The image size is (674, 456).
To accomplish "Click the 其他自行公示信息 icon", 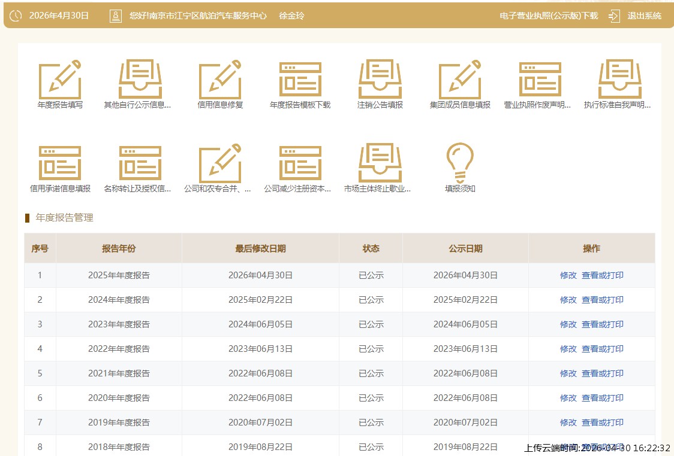I will pos(140,80).
